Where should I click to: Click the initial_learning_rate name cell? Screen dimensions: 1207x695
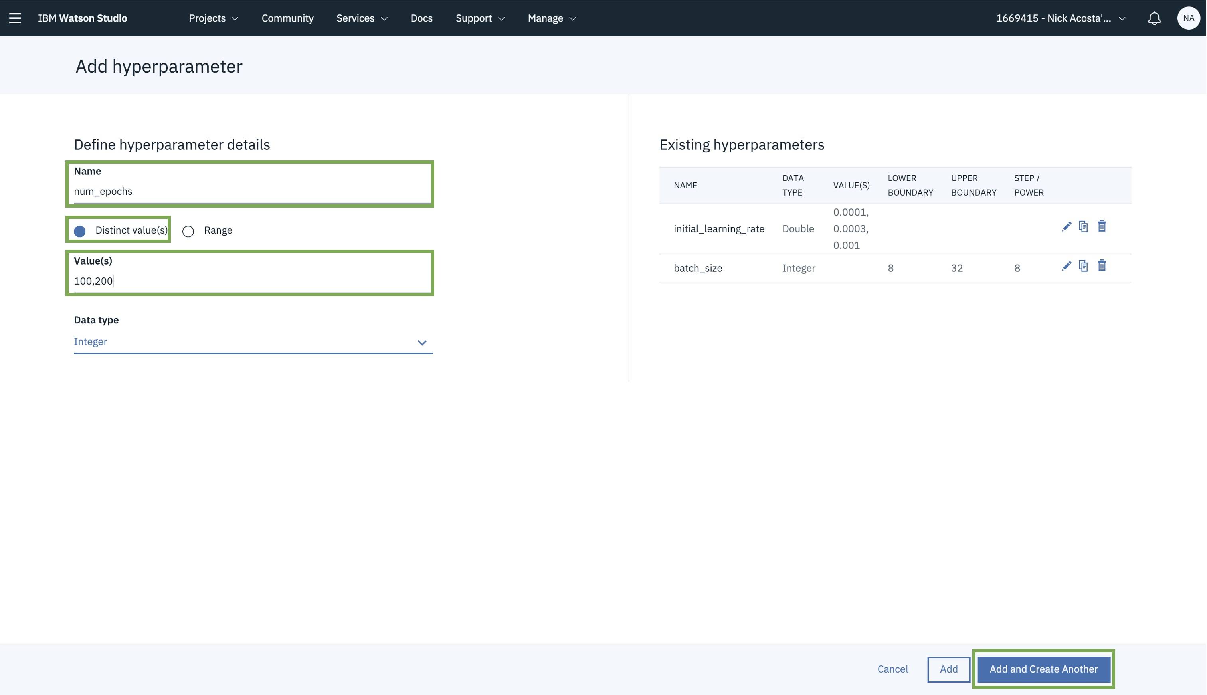719,229
